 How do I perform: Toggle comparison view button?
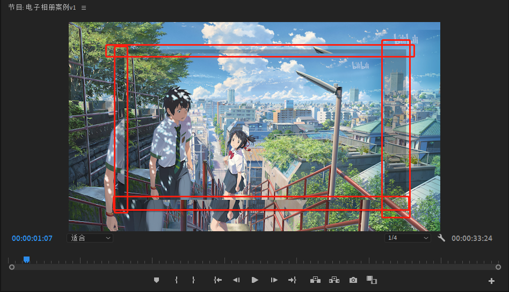tap(372, 280)
